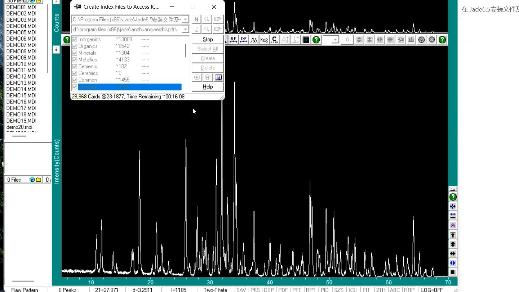Click the Two-Theta status bar cell
This screenshot has height=292, width=519.
click(216, 289)
